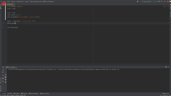Click the Profile icon in top toolbar
This screenshot has height=96, width=171.
pyautogui.click(x=161, y=2)
